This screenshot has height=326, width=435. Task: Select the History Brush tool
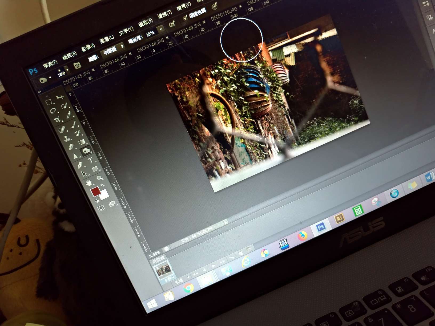click(x=78, y=133)
